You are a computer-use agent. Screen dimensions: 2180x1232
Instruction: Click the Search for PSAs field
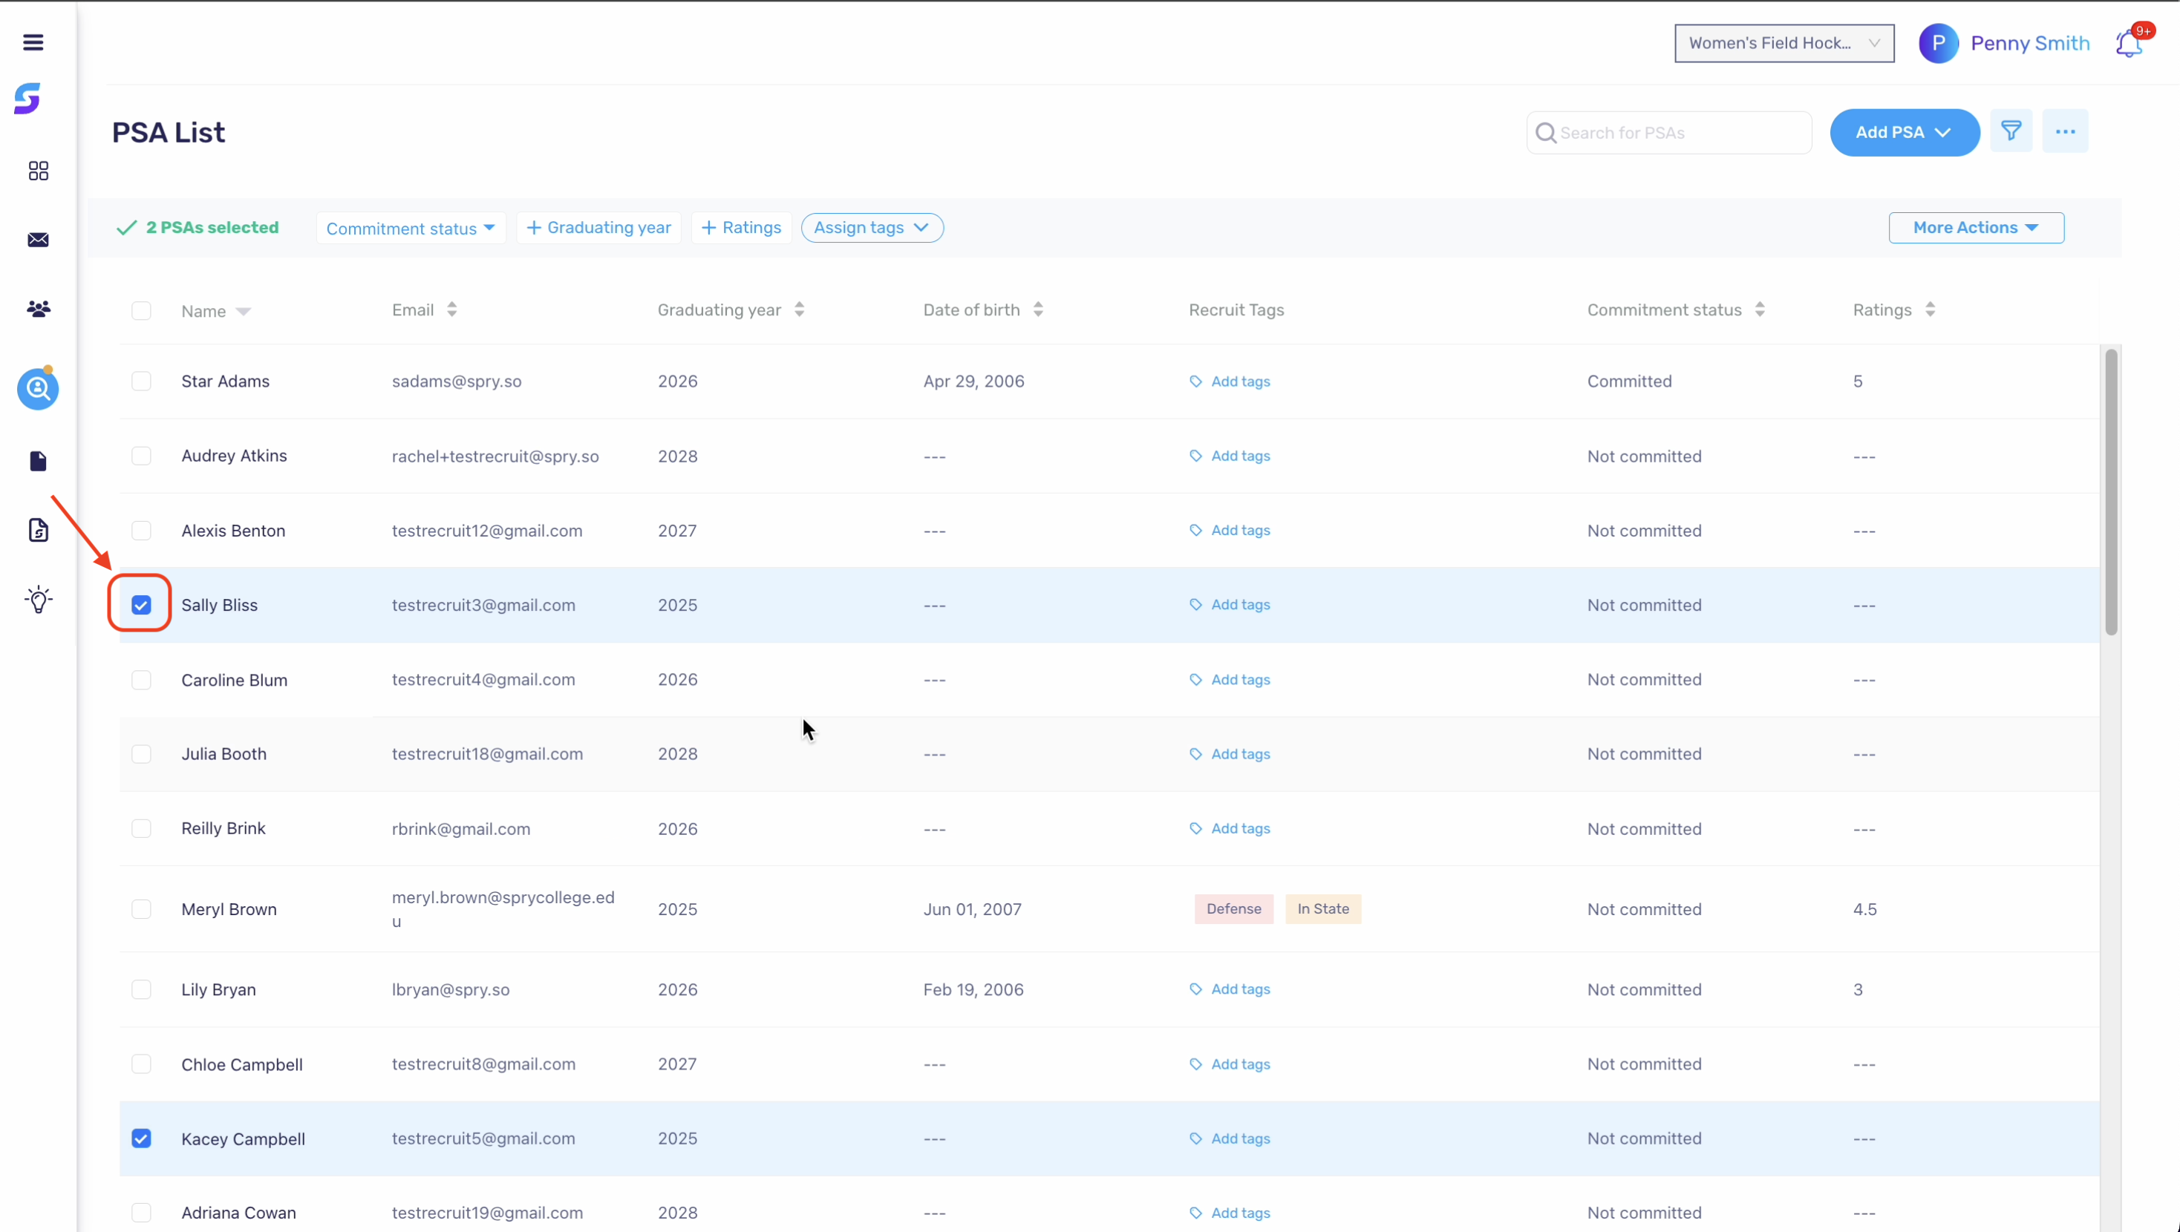coord(1669,133)
